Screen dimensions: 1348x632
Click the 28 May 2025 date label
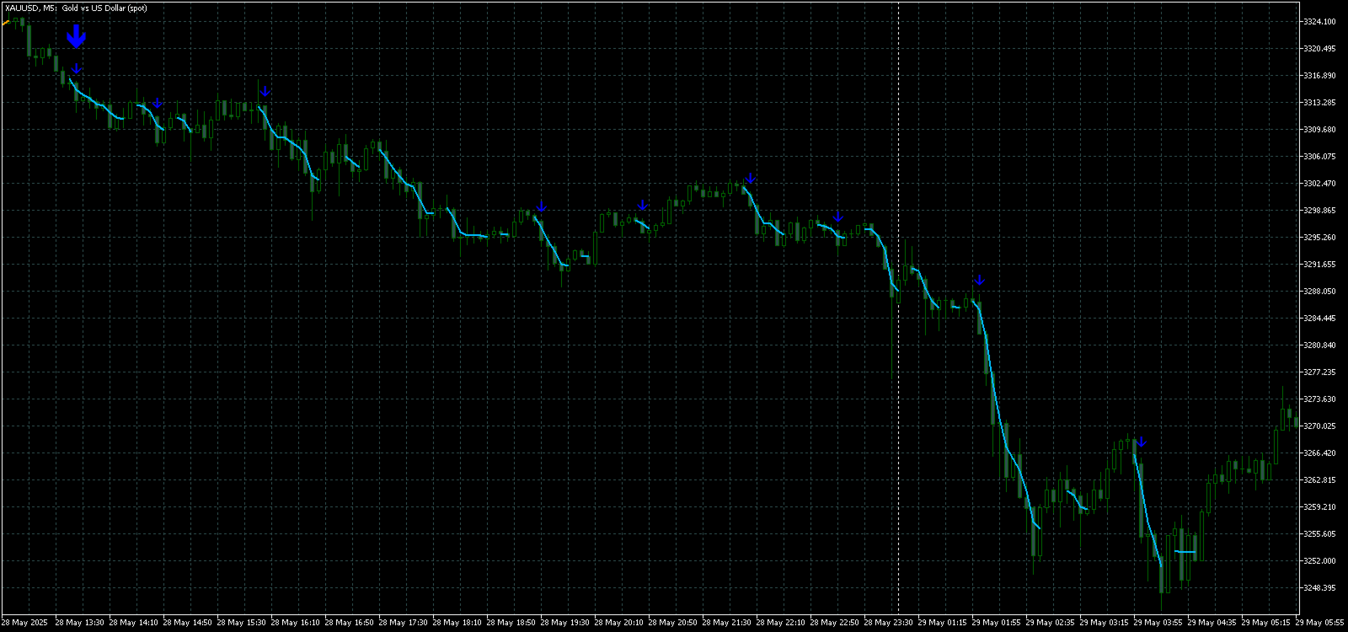pos(25,623)
